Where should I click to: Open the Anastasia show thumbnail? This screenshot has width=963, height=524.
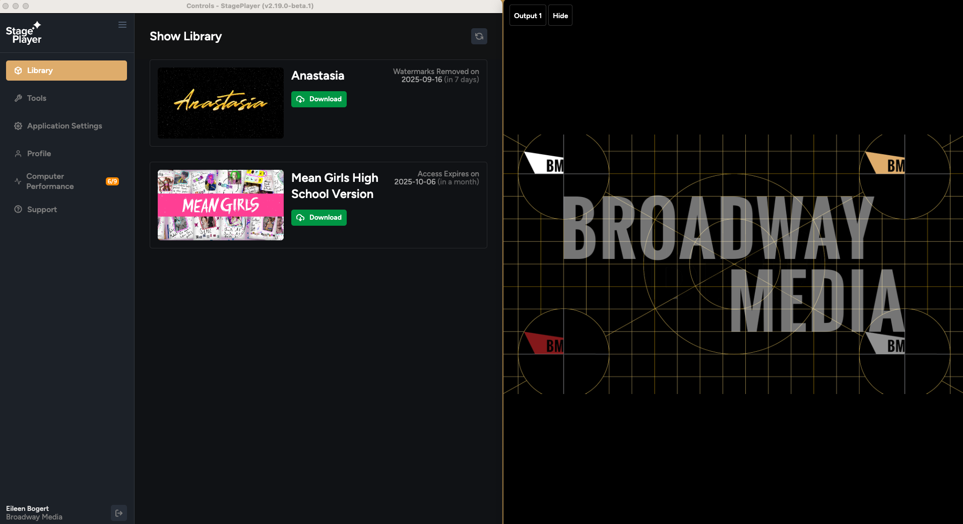[x=221, y=103]
